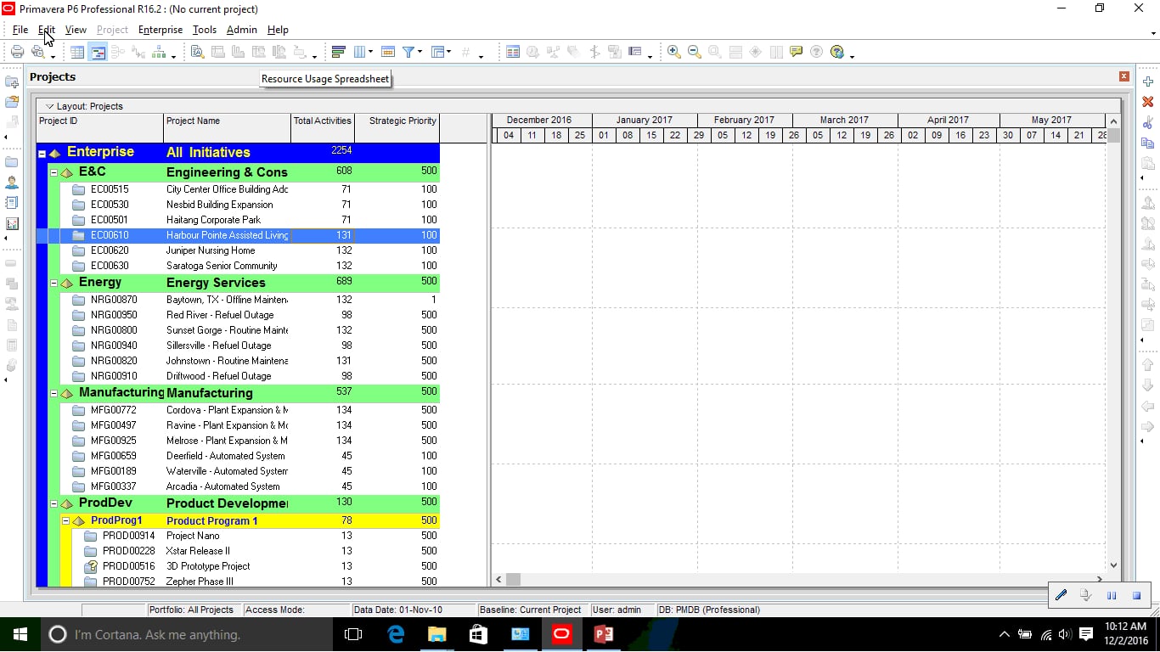Click the Copy icon on right command bar
1160x652 pixels.
click(1148, 143)
